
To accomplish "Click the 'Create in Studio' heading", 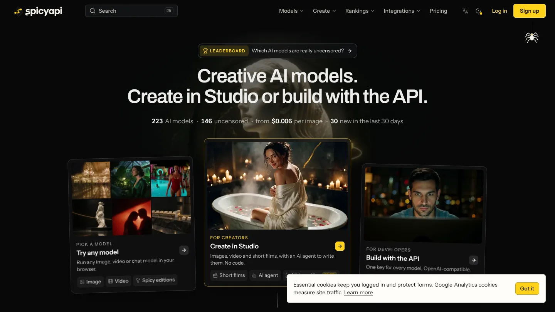I will click(x=234, y=246).
